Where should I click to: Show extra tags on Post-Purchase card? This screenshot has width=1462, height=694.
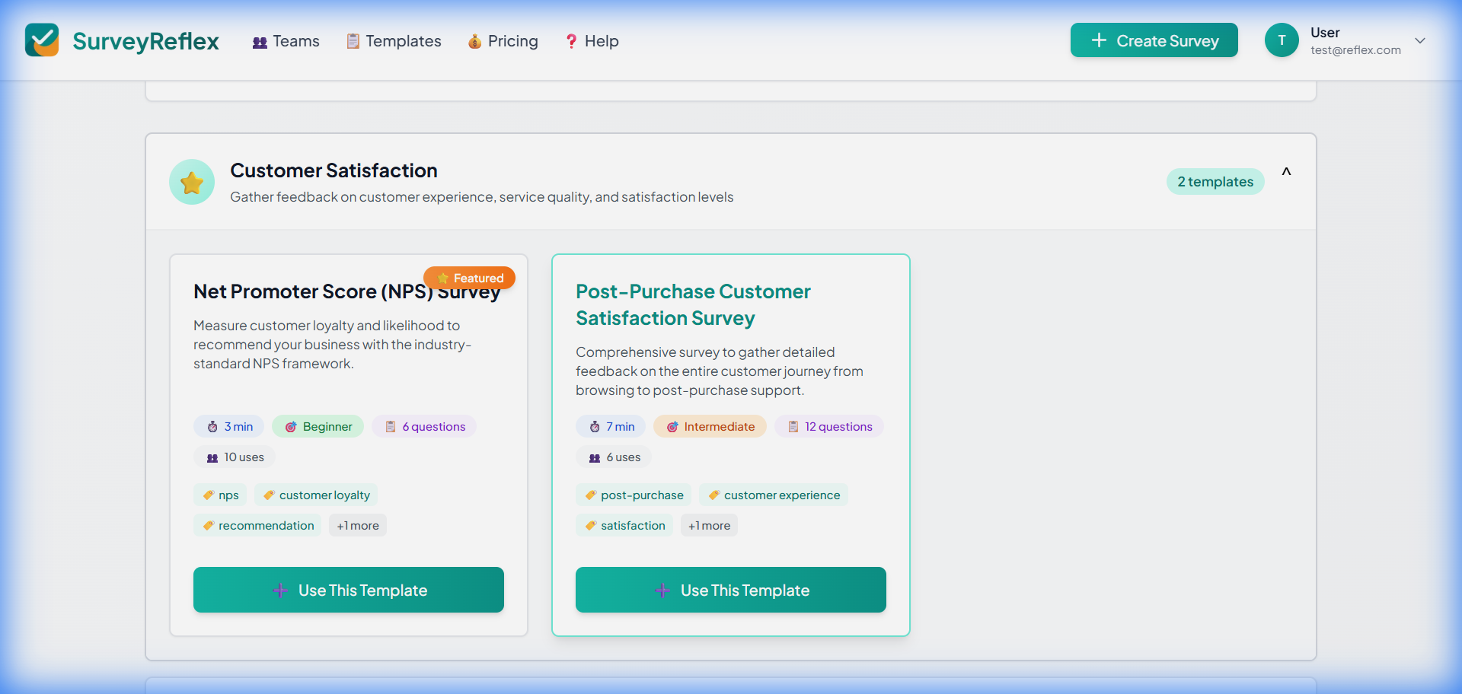709,526
